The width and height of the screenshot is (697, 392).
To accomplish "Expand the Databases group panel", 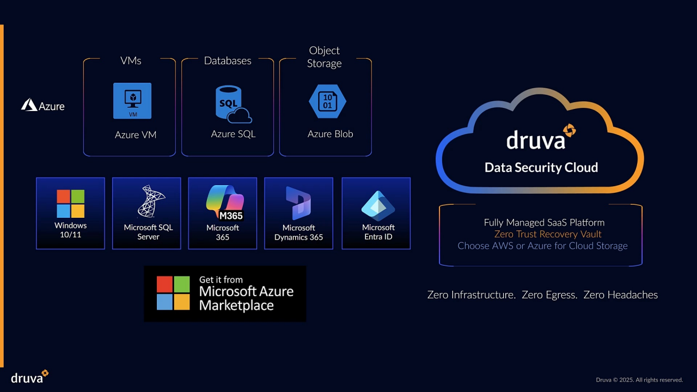I will pyautogui.click(x=227, y=107).
